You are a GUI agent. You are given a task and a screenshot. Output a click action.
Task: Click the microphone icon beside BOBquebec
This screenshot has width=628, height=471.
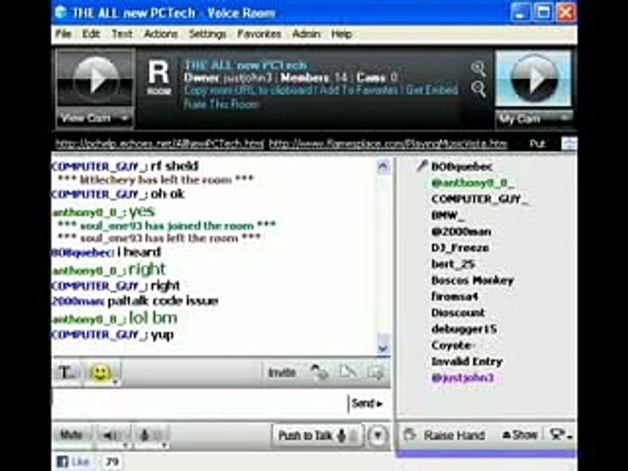coord(421,166)
